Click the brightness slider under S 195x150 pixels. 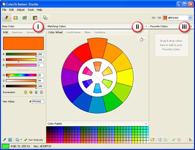tap(21, 86)
